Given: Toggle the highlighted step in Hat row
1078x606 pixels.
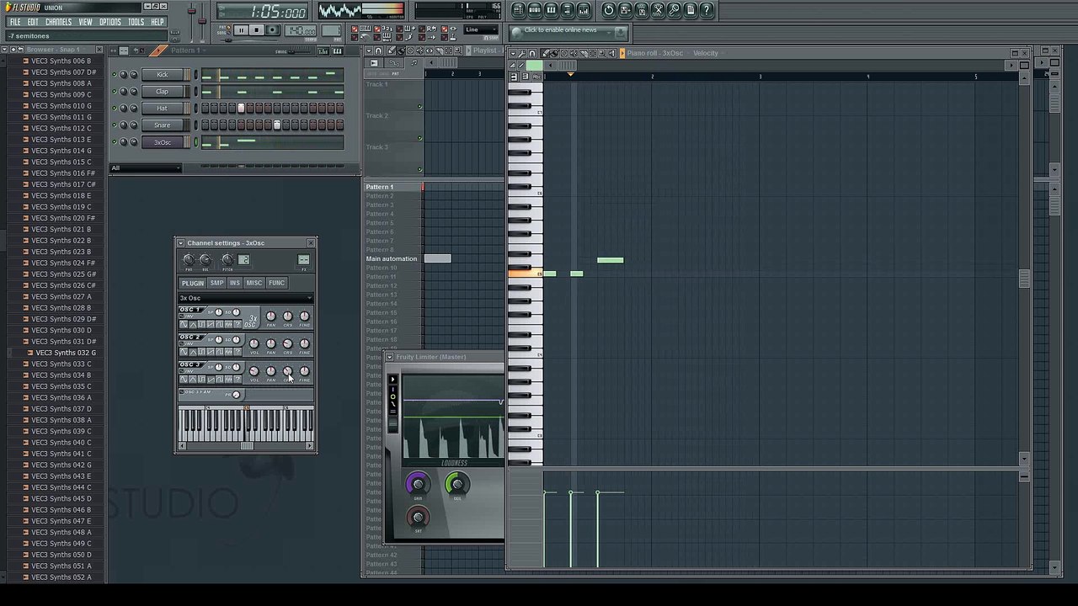Looking at the screenshot, I should pos(241,108).
